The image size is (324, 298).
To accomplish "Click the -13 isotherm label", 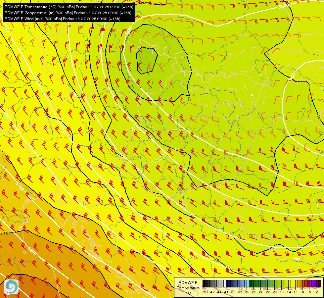I will pos(216,260).
